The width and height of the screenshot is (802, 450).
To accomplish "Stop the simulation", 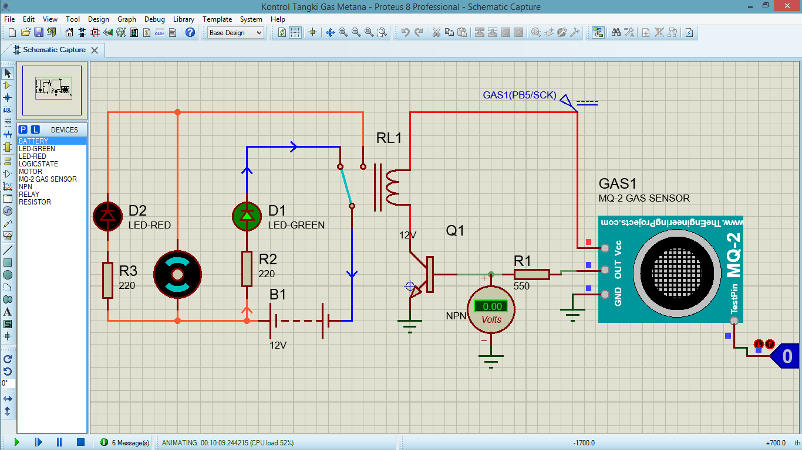I will (x=81, y=442).
